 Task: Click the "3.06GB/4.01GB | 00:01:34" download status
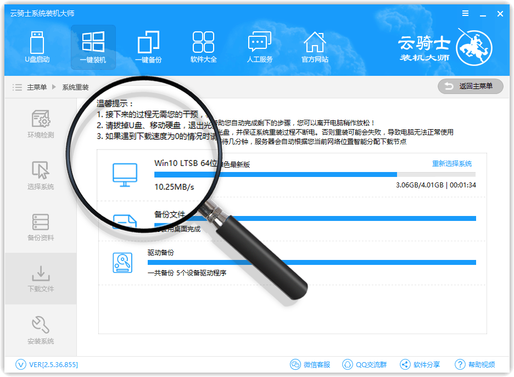(436, 185)
